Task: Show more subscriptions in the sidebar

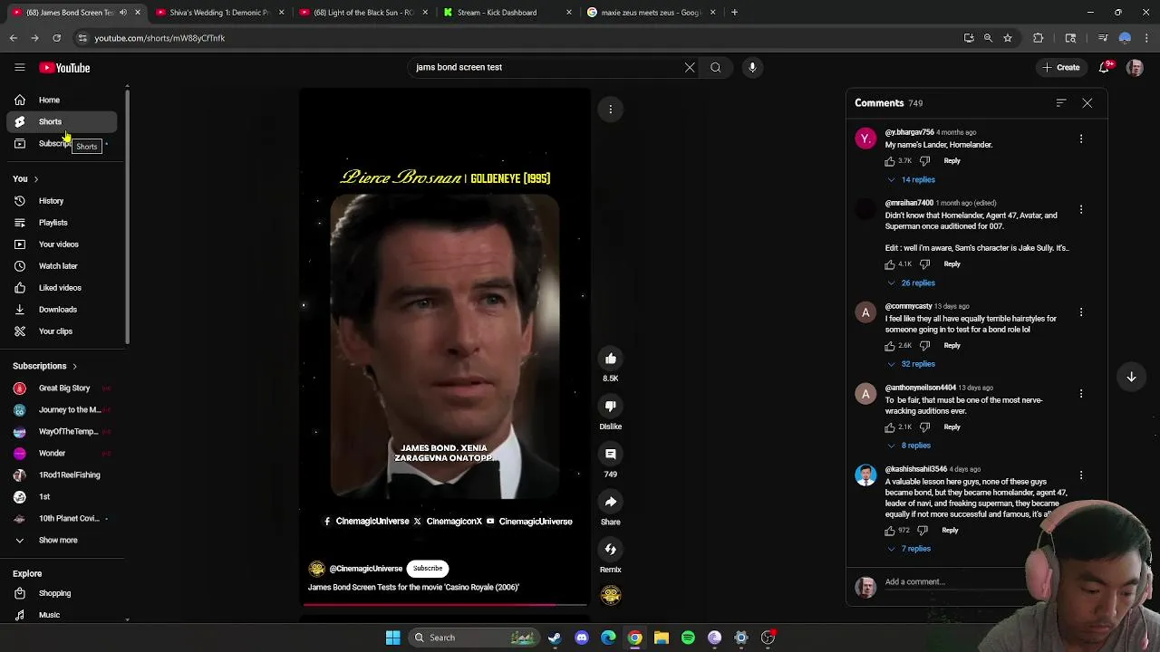Action: coord(62,541)
